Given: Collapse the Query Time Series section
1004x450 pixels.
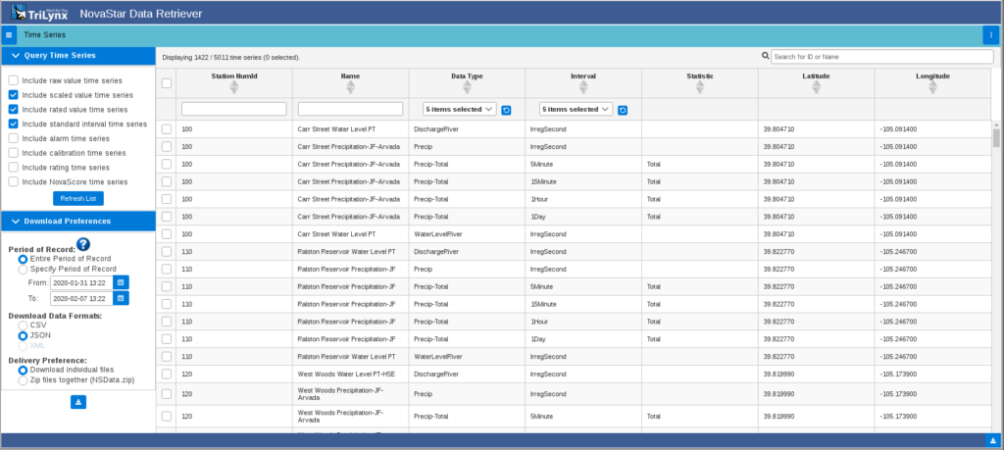Looking at the screenshot, I should pyautogui.click(x=78, y=56).
